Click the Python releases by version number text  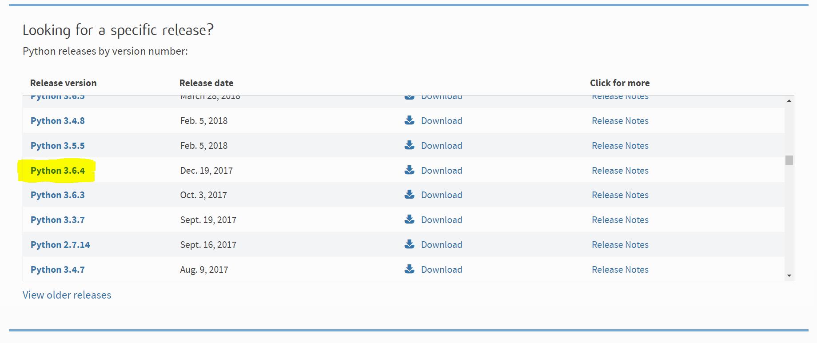pos(105,52)
